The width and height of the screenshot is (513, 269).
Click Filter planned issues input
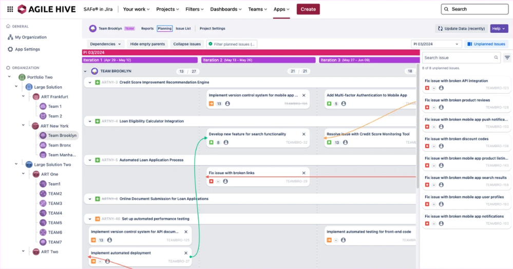point(232,44)
